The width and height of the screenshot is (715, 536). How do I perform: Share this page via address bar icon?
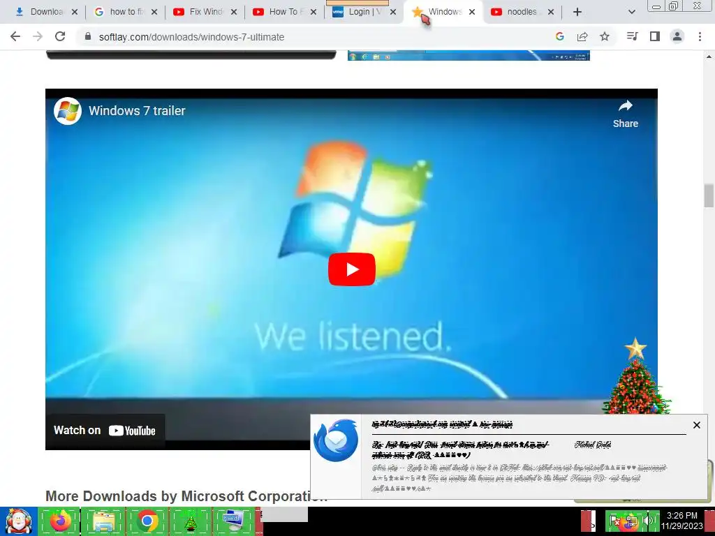(x=582, y=36)
